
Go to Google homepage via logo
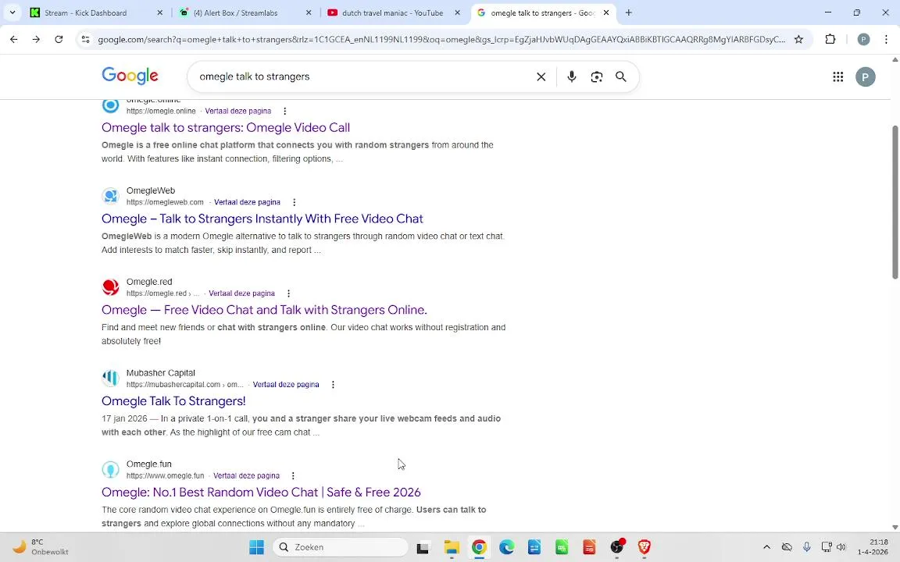[x=130, y=76]
